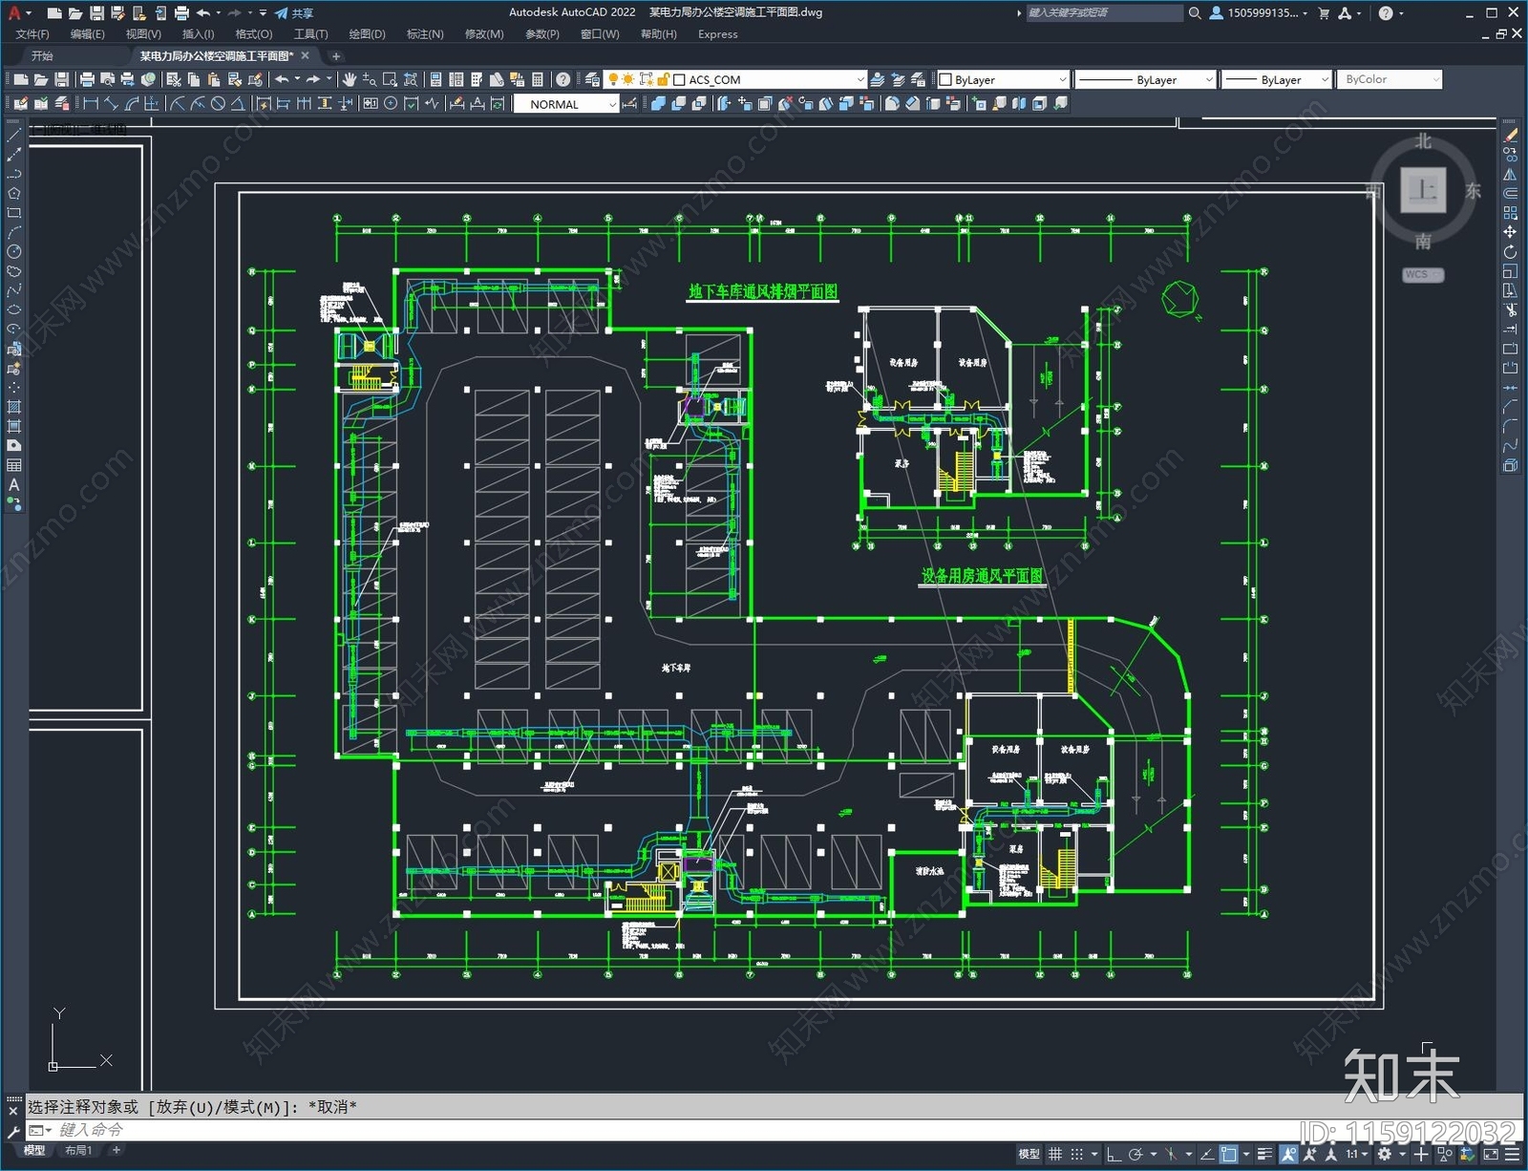The image size is (1528, 1171).
Task: Click the Pan (hand) tool icon
Action: (x=350, y=79)
